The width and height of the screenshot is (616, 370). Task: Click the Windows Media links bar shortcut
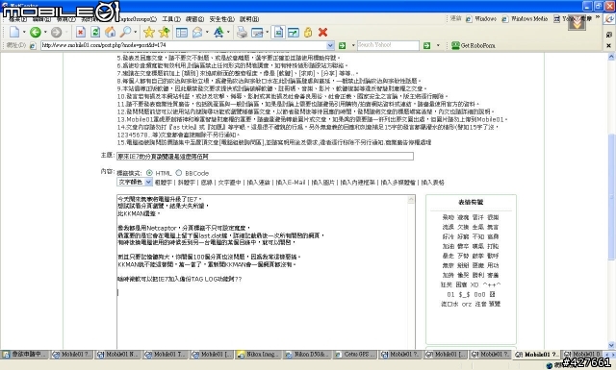point(526,19)
